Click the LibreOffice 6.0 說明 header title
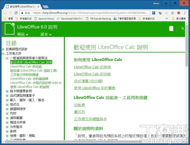The width and height of the screenshot is (190, 145). tap(37, 27)
